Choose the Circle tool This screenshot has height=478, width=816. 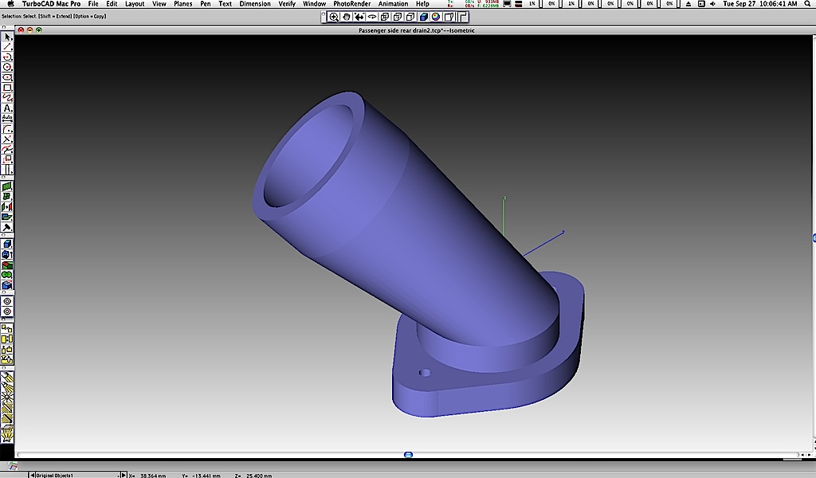pos(7,68)
